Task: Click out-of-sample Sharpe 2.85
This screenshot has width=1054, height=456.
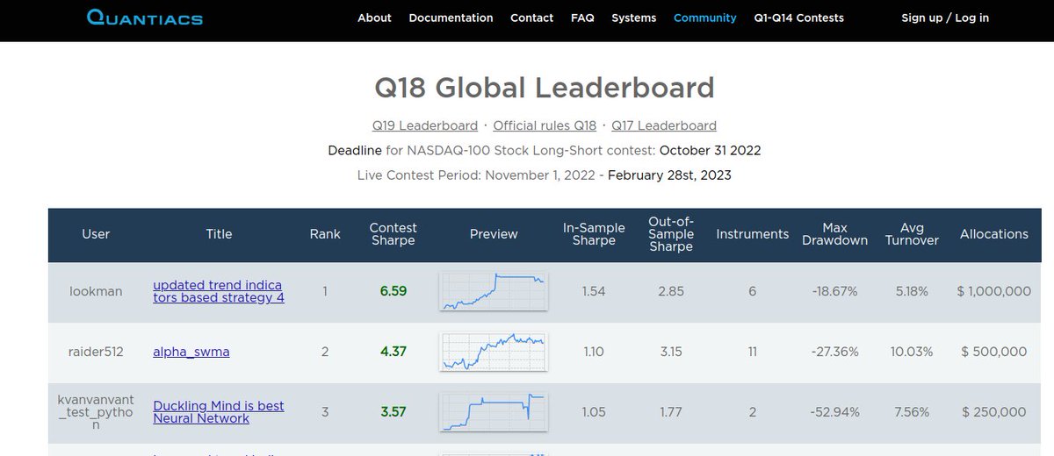Action: click(x=671, y=291)
